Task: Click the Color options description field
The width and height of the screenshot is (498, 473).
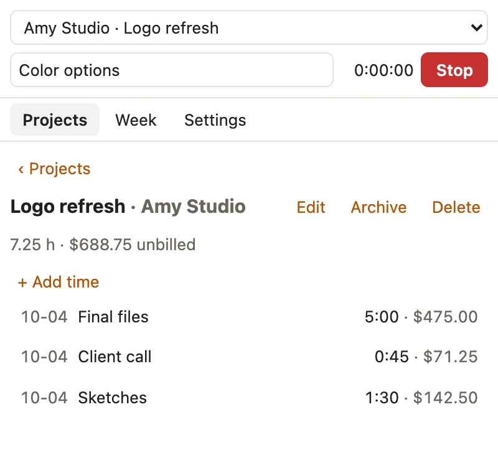Action: click(x=172, y=70)
